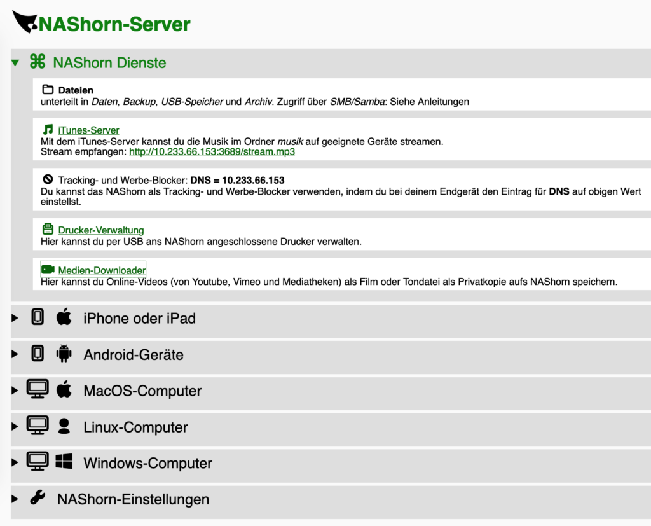Click the iPhone oder iPad heading

click(x=139, y=318)
